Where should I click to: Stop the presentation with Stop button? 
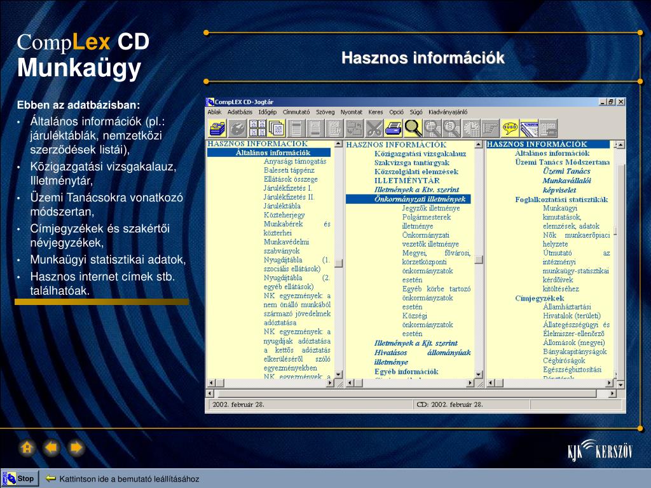click(20, 478)
